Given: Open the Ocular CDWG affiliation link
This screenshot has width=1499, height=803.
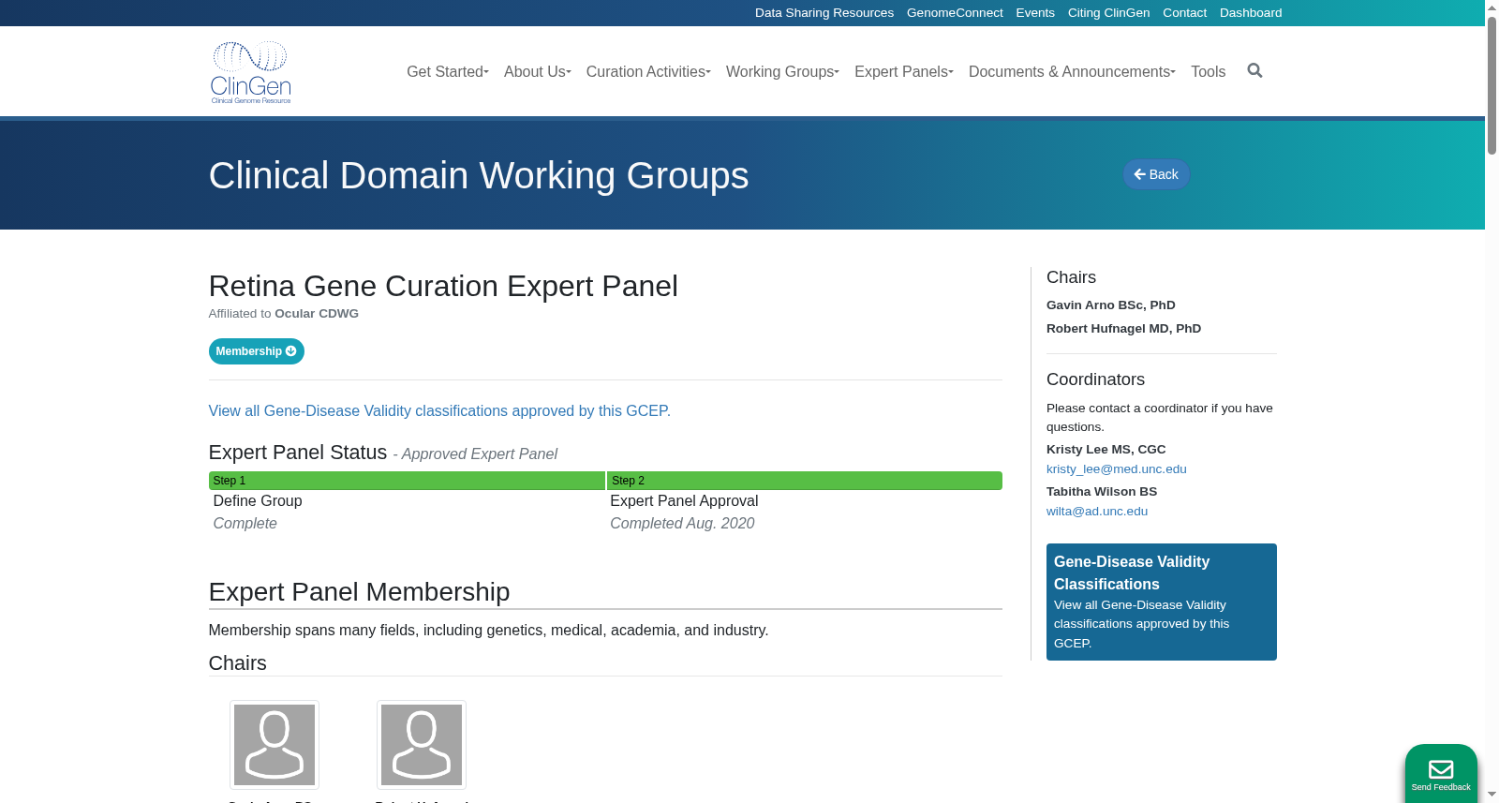Looking at the screenshot, I should click(317, 314).
